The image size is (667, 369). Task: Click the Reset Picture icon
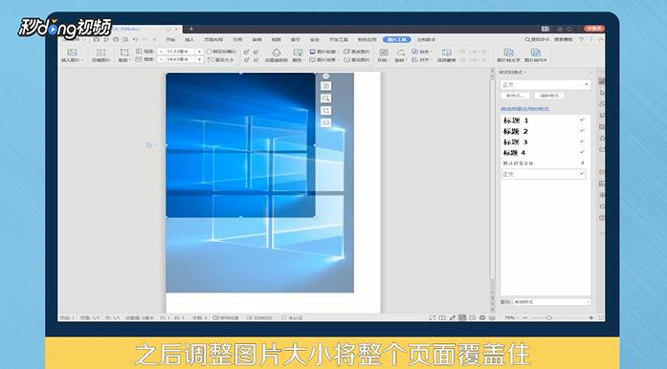[x=346, y=60]
